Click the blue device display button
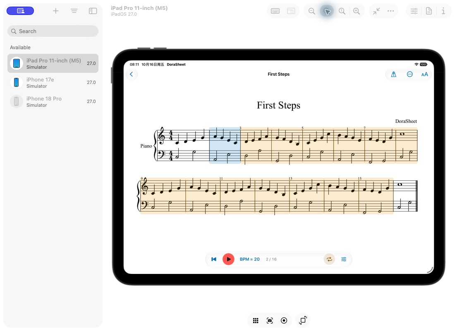 pos(20,11)
